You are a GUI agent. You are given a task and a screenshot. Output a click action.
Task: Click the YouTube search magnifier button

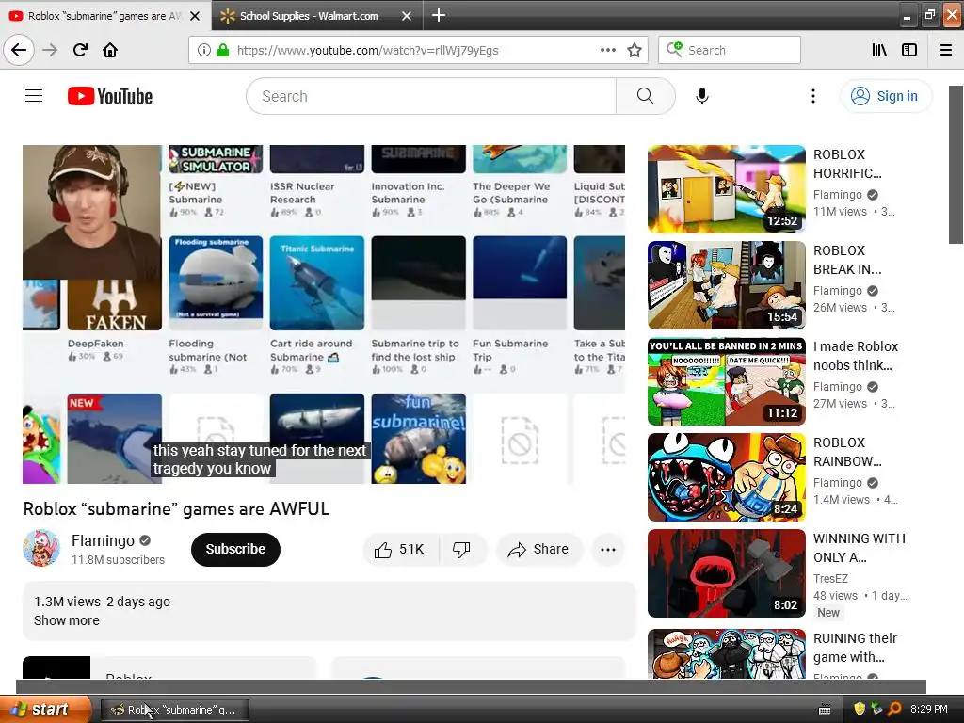tap(646, 96)
